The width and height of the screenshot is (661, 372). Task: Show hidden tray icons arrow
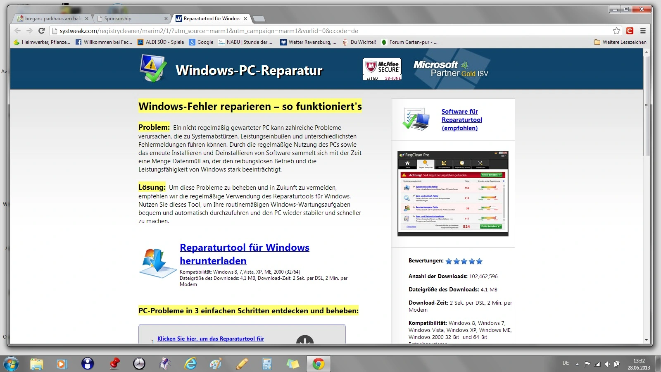577,364
